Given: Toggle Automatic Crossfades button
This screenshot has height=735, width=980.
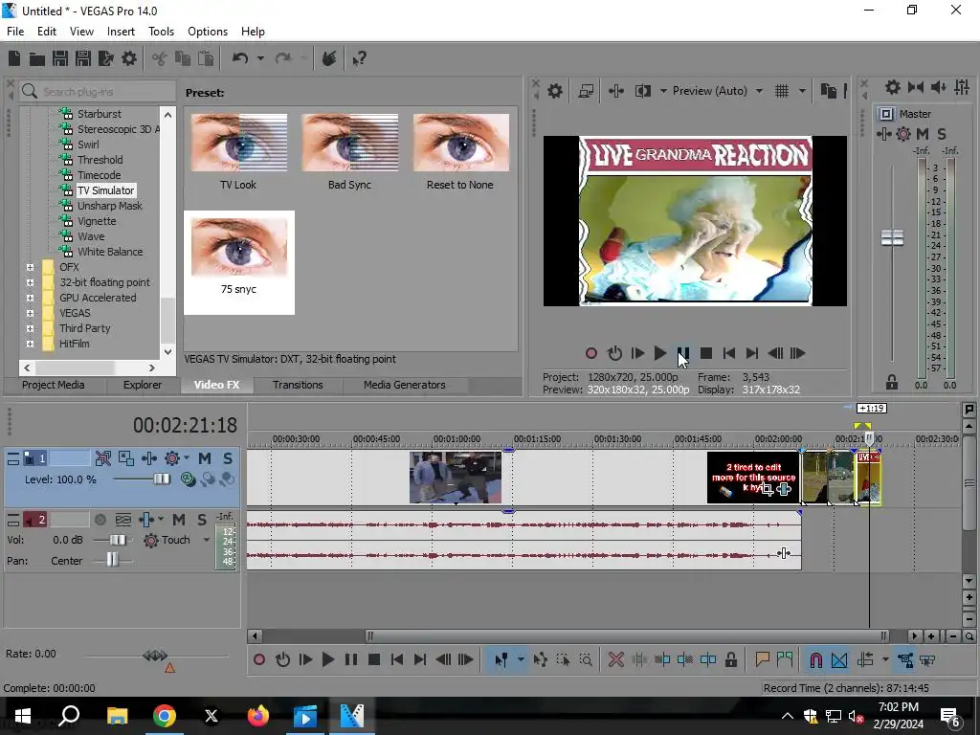Looking at the screenshot, I should [x=839, y=660].
